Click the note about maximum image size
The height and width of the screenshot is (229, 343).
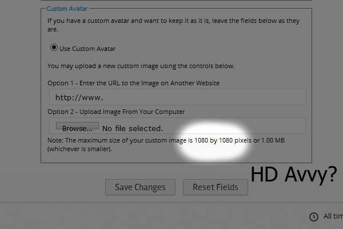point(166,145)
